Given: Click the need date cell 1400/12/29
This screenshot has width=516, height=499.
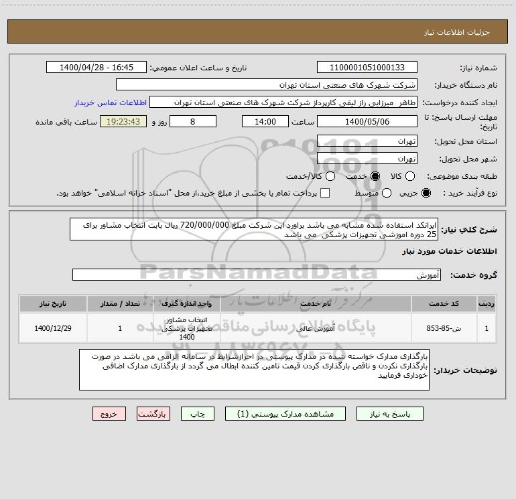Looking at the screenshot, I should click(x=53, y=328).
